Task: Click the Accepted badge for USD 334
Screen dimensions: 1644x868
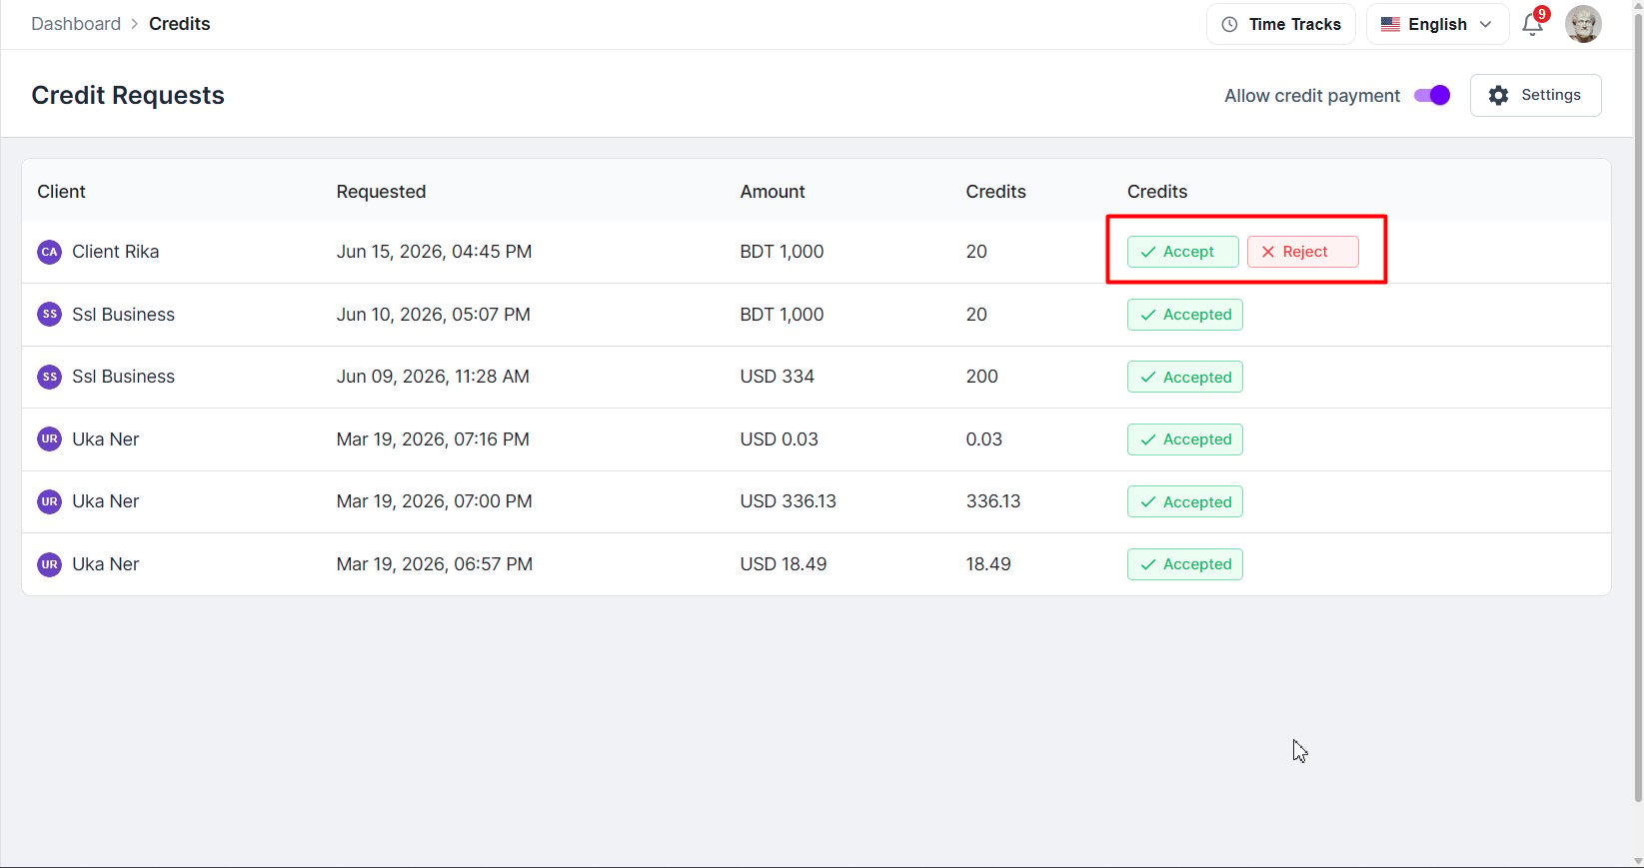Action: click(x=1185, y=377)
